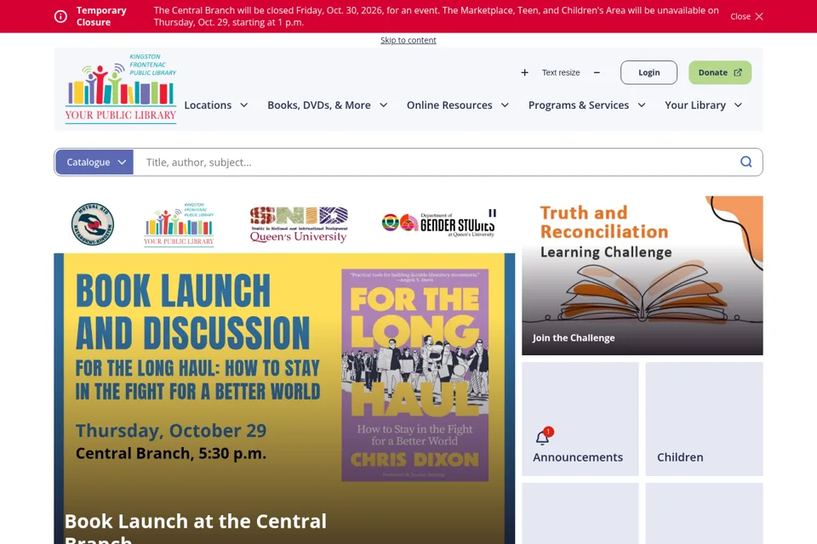Viewport: 817px width, 544px height.
Task: Click the Mutual Aid Katarokwi-Kingston logo
Action: point(93,224)
